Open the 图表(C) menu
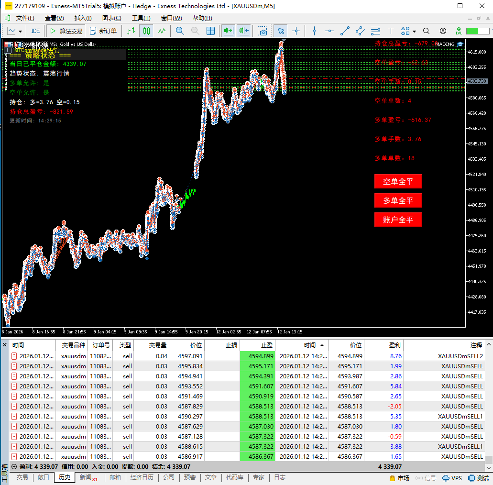 pyautogui.click(x=111, y=18)
